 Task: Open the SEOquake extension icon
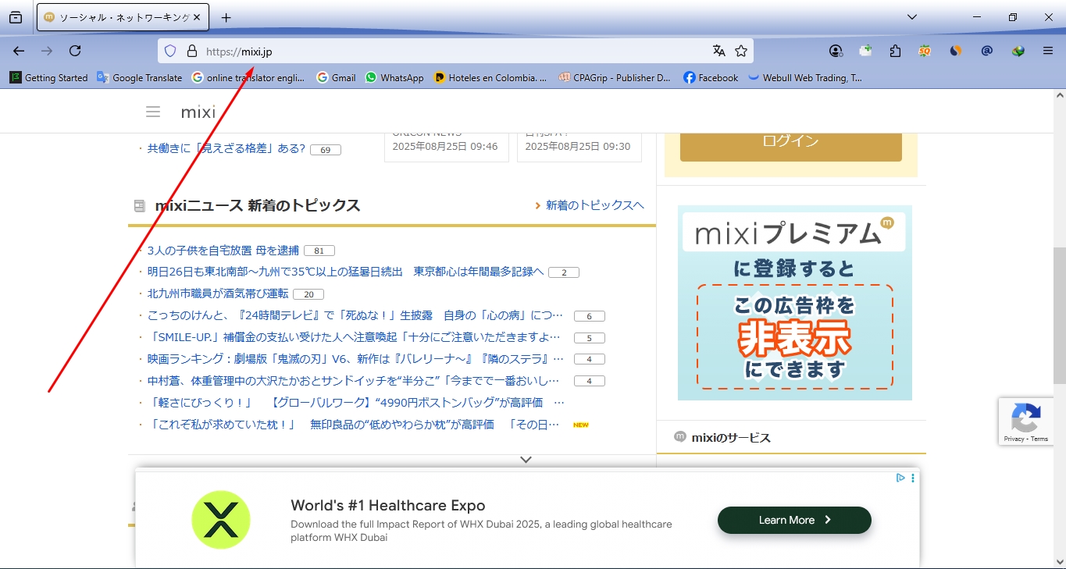pos(925,50)
